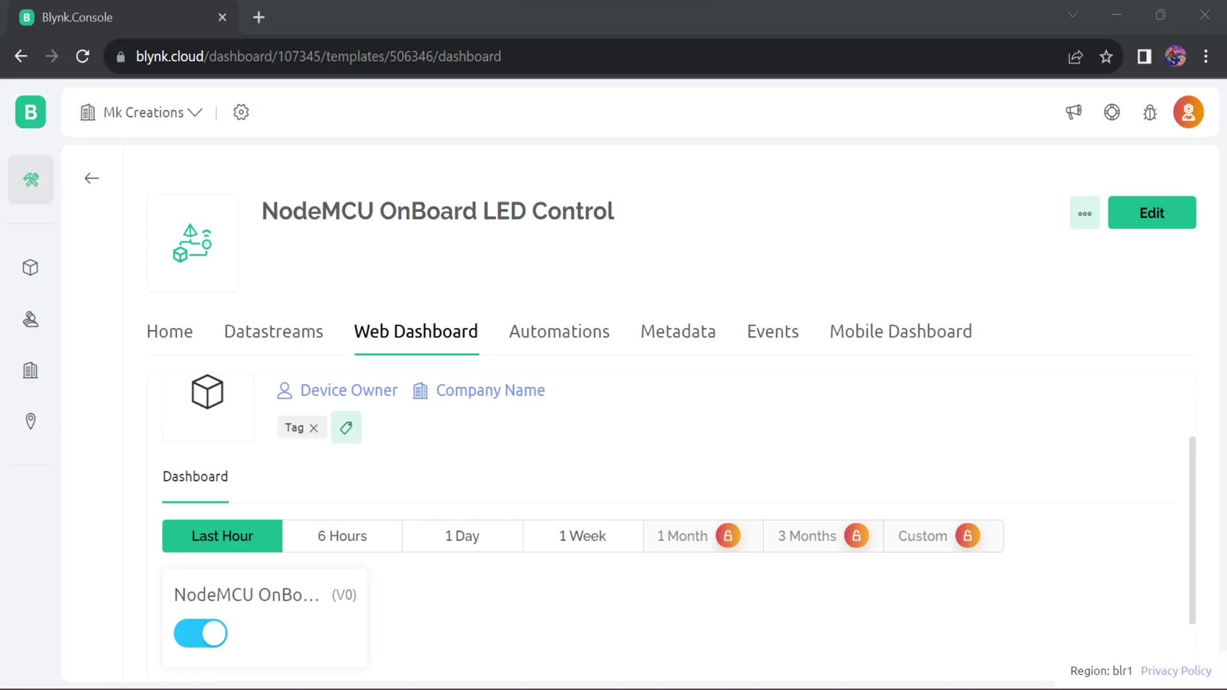Open the Developer Zone wrench icon in sidebar
Screen dimensions: 1227x690
(31, 179)
